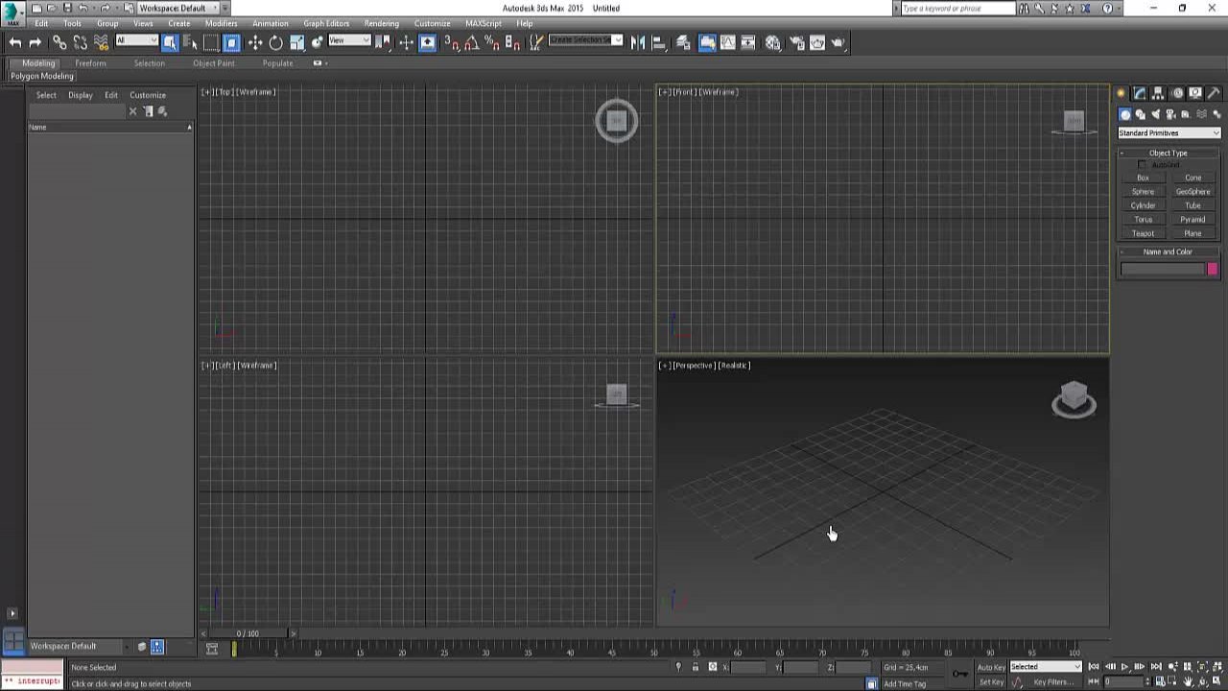Image resolution: width=1228 pixels, height=691 pixels.
Task: Collapse the Name and Color rollout
Action: pyautogui.click(x=1168, y=251)
